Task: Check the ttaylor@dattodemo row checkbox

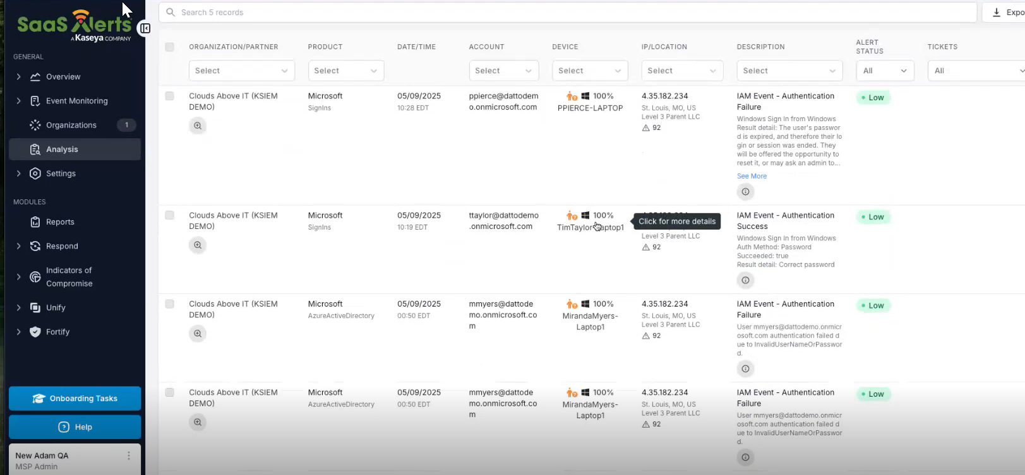Action: click(x=169, y=215)
